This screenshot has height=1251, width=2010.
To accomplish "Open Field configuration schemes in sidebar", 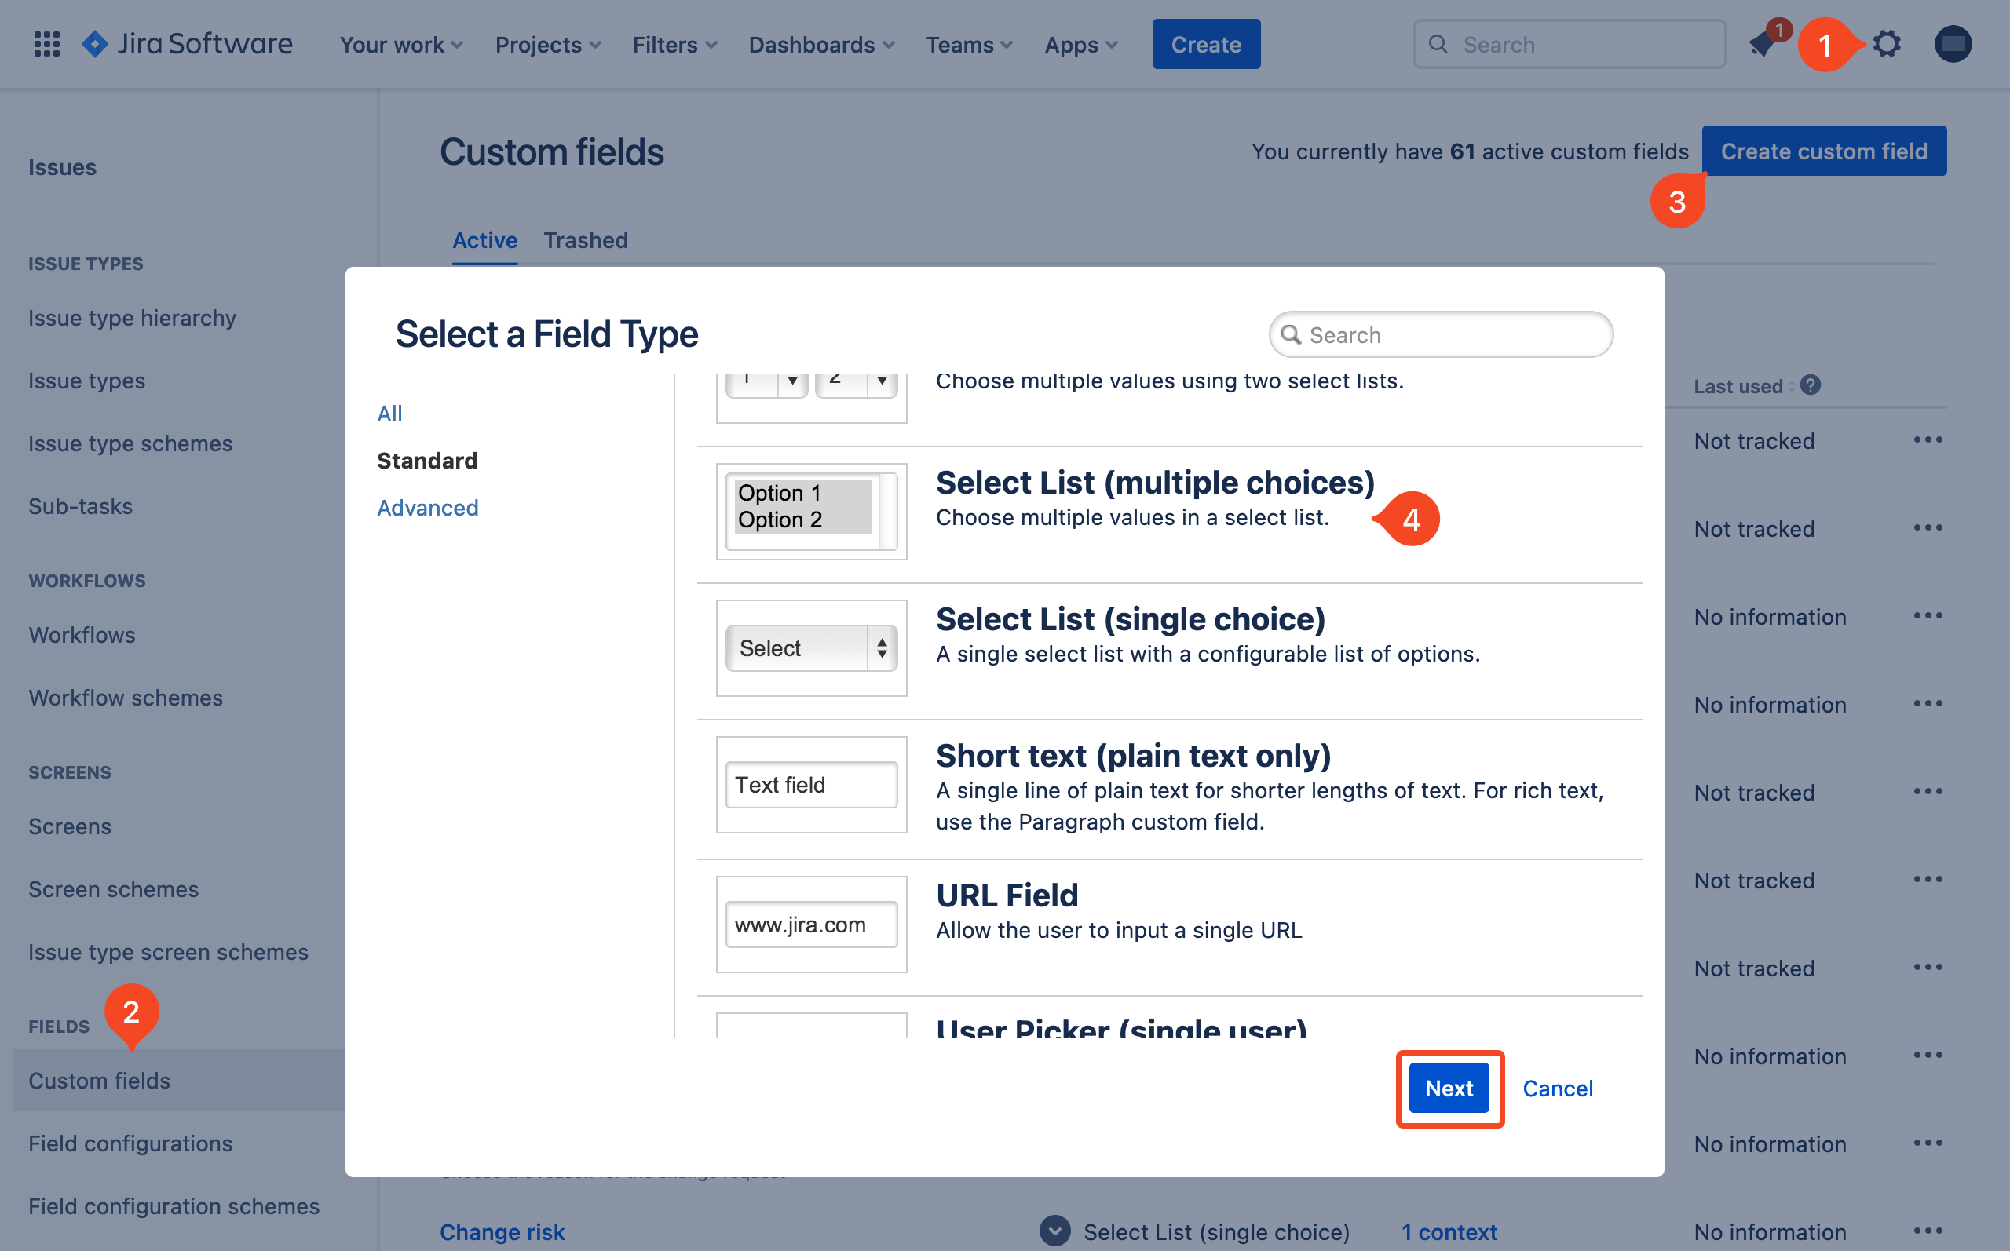I will (174, 1206).
